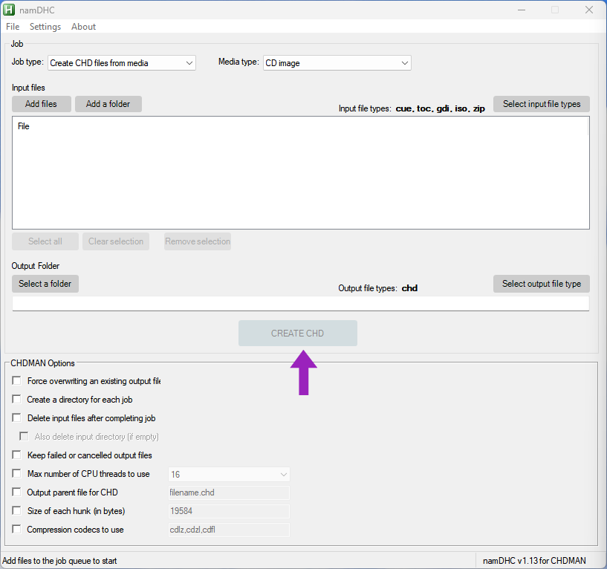
Task: Click Select input file types button
Action: pos(542,104)
